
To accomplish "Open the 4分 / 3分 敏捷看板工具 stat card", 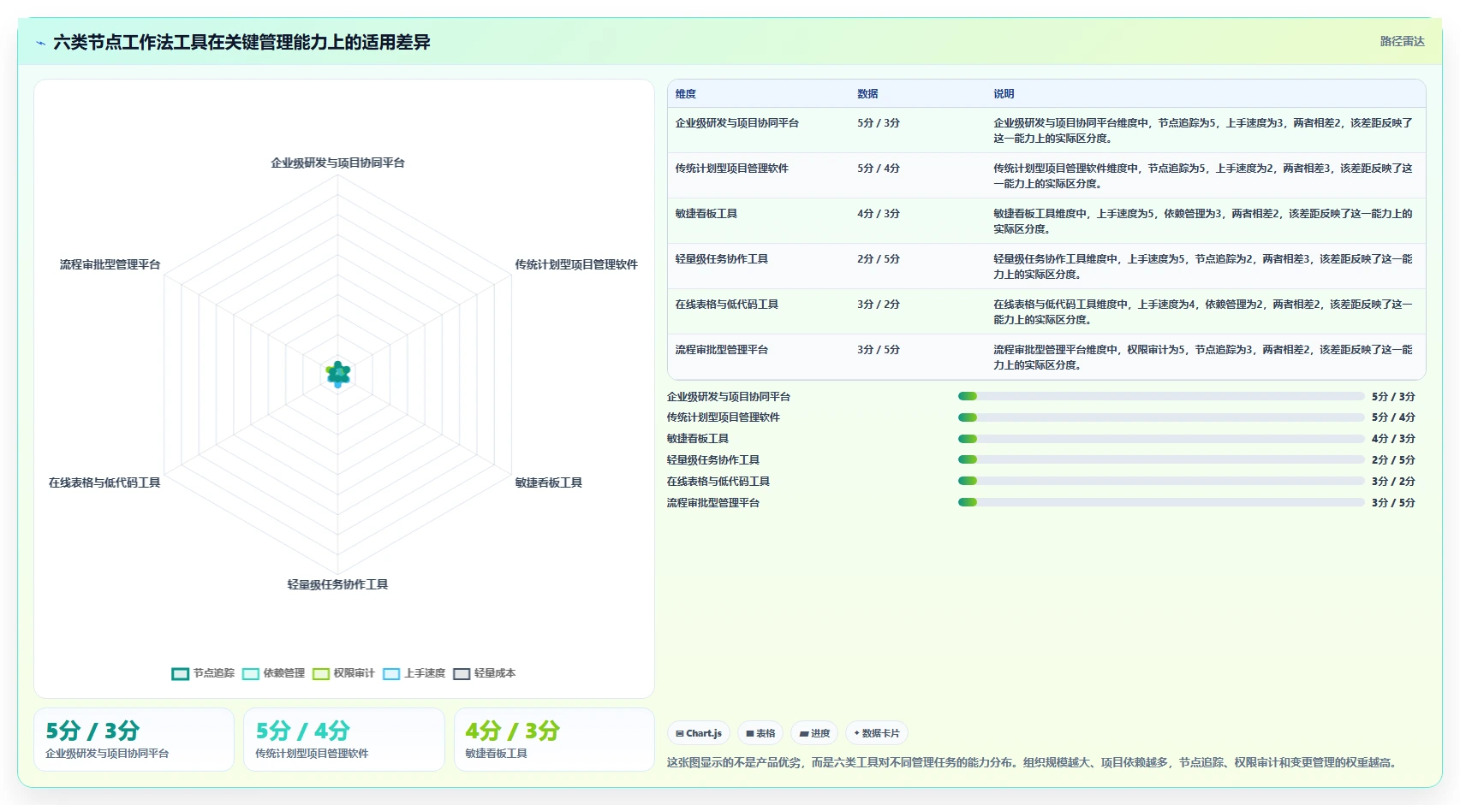I will coord(554,739).
